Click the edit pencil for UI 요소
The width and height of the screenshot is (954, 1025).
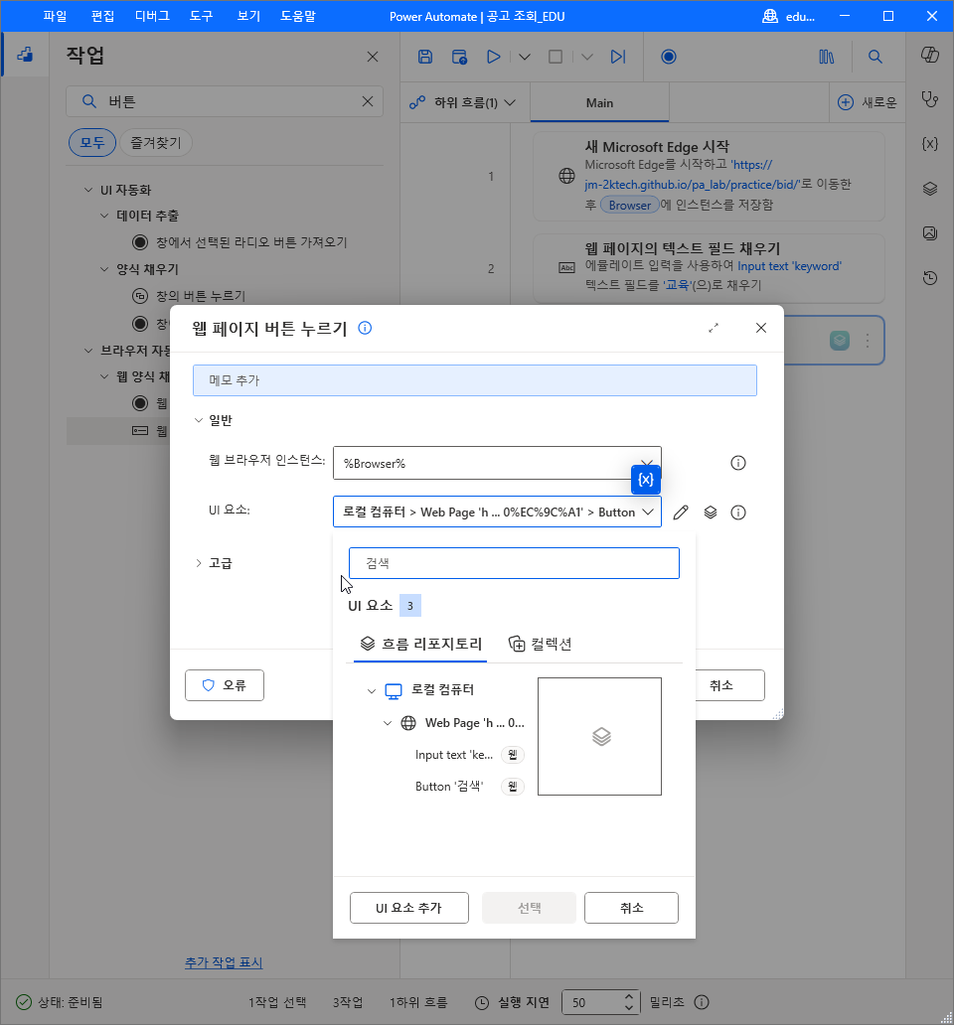click(x=681, y=512)
